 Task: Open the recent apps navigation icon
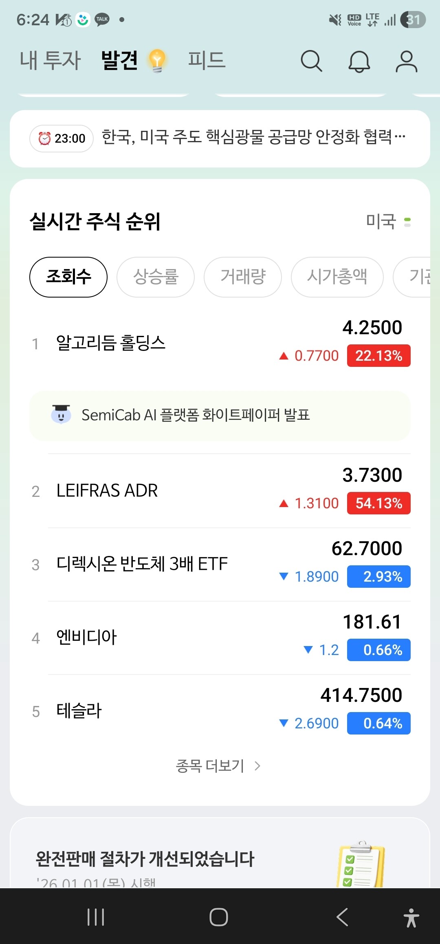[96, 917]
